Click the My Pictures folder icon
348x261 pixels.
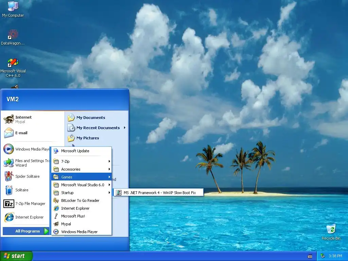pos(71,138)
